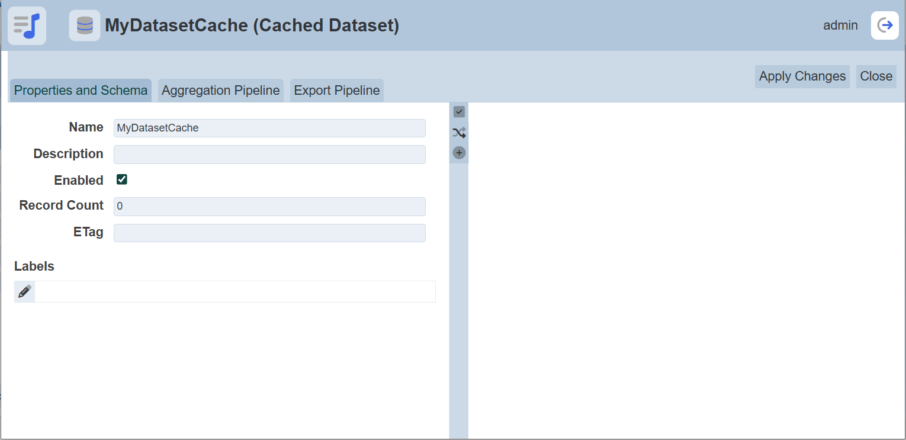Click the database icon beside the title
Screen dimensions: 906x440
coord(85,25)
